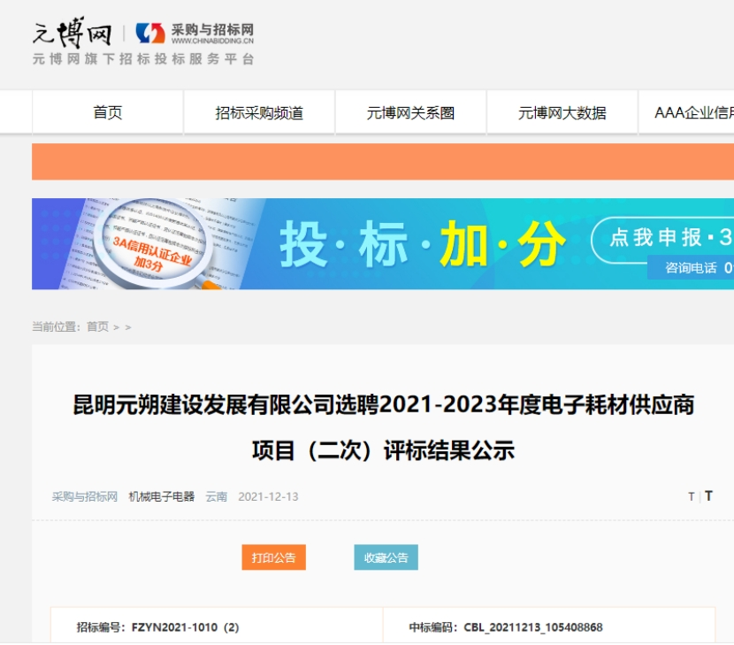Image resolution: width=734 pixels, height=645 pixels.
Task: Click the 采购与招标网 logo icon
Action: [x=150, y=34]
